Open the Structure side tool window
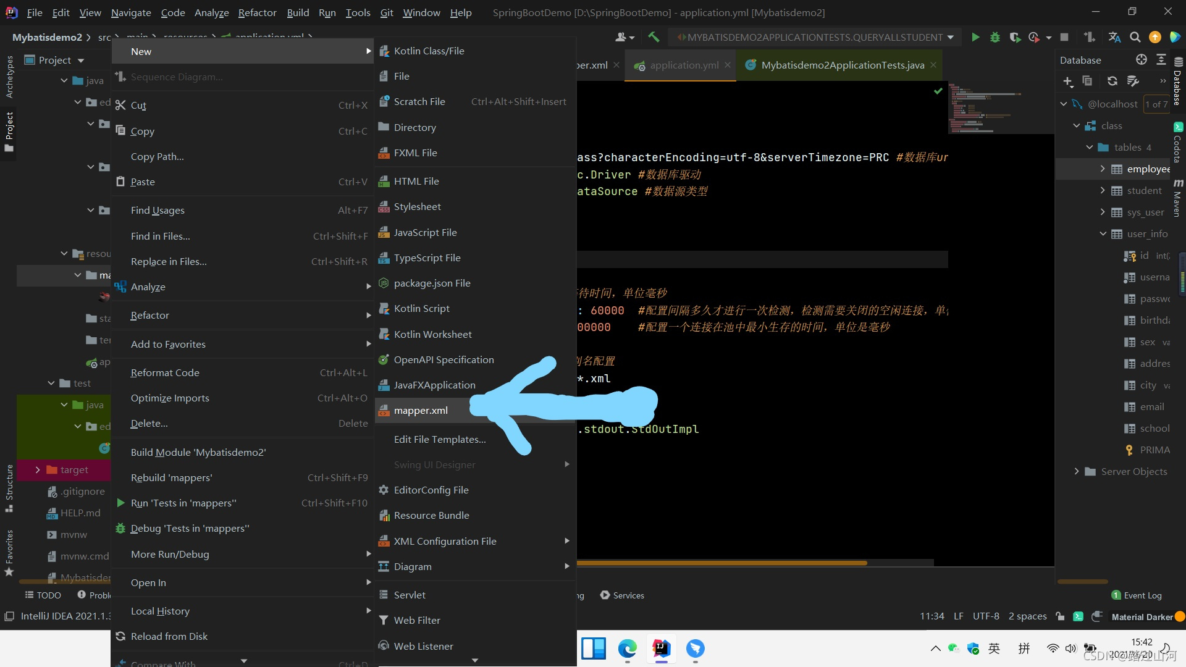This screenshot has height=667, width=1186. (x=9, y=488)
